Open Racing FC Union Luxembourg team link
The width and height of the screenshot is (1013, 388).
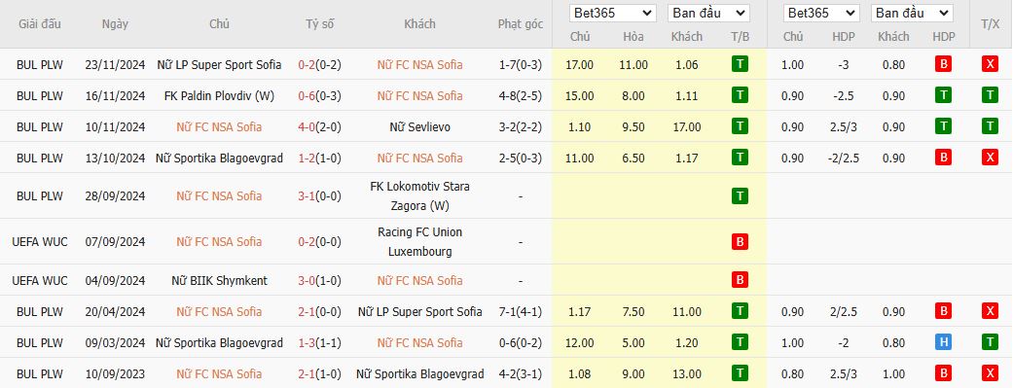[x=420, y=241]
